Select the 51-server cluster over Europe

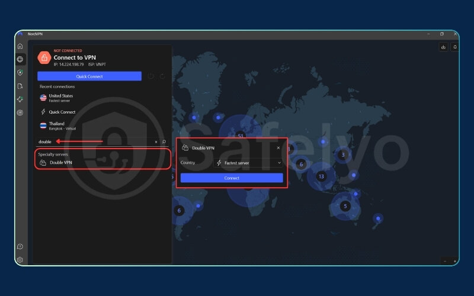[241, 136]
